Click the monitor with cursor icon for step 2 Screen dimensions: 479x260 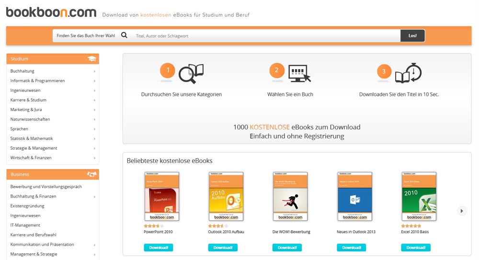point(300,73)
